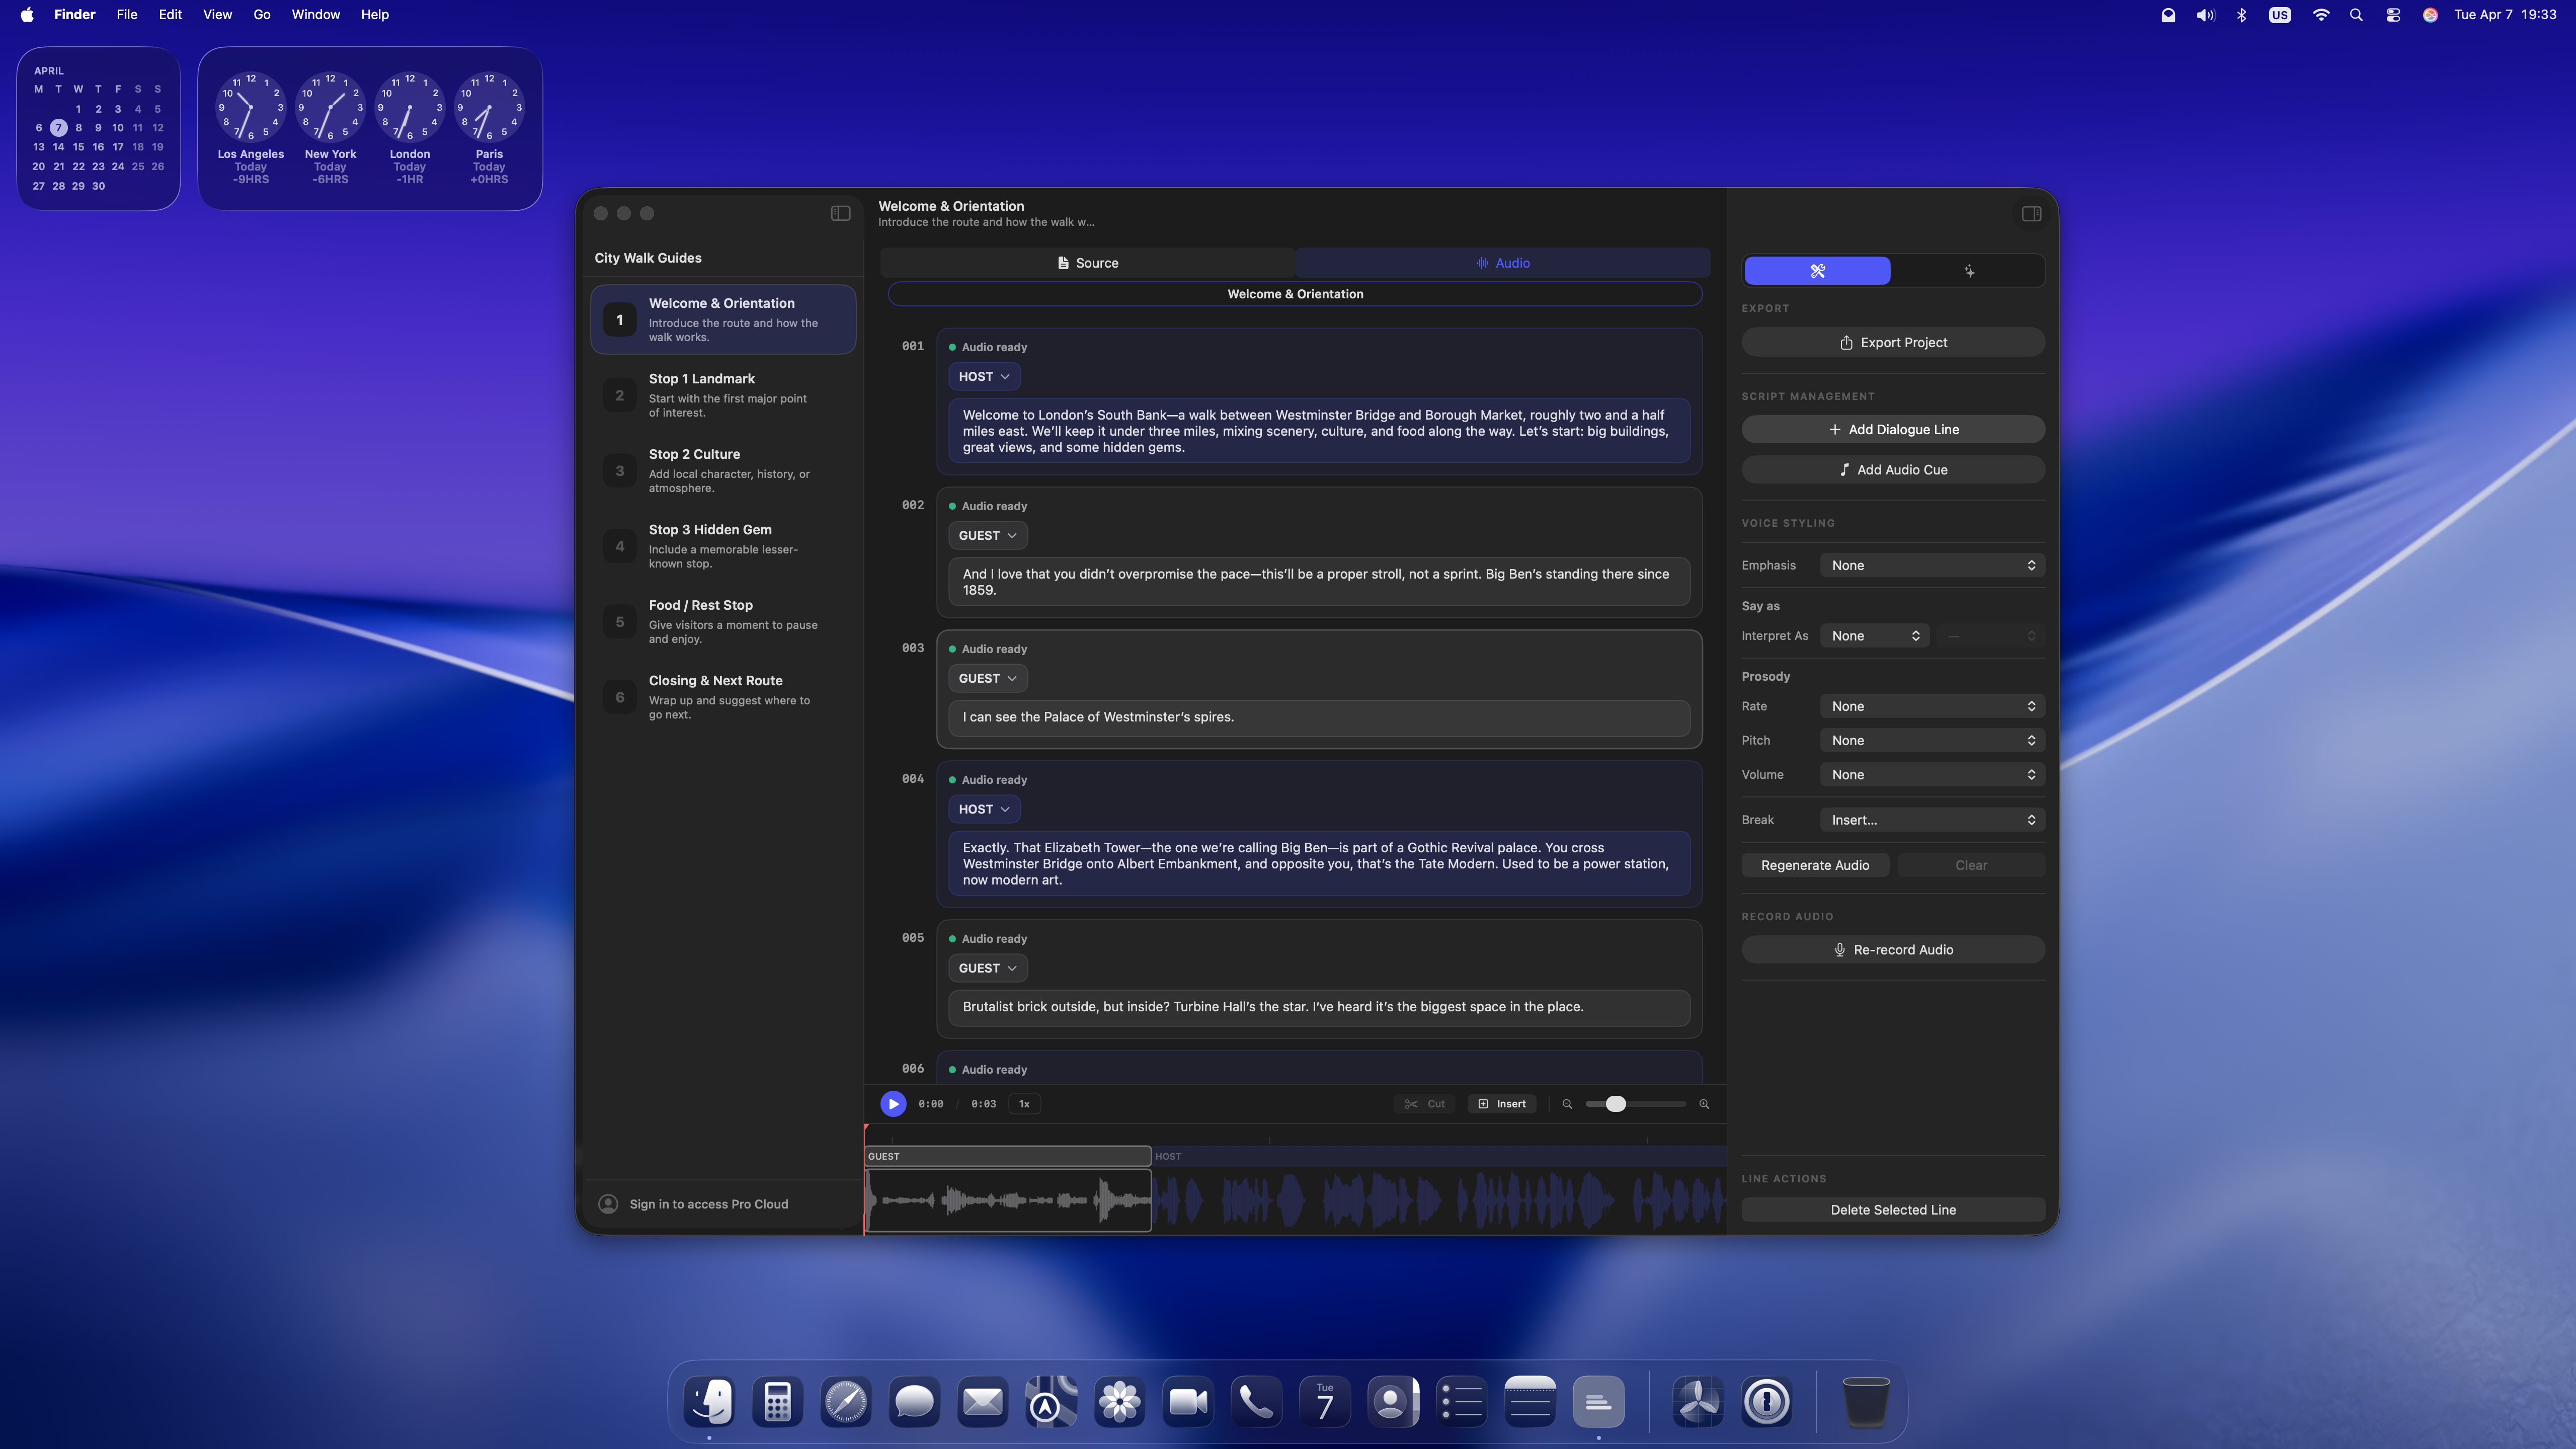Click the volume icon in menu bar
This screenshot has width=2576, height=1449.
[2205, 15]
